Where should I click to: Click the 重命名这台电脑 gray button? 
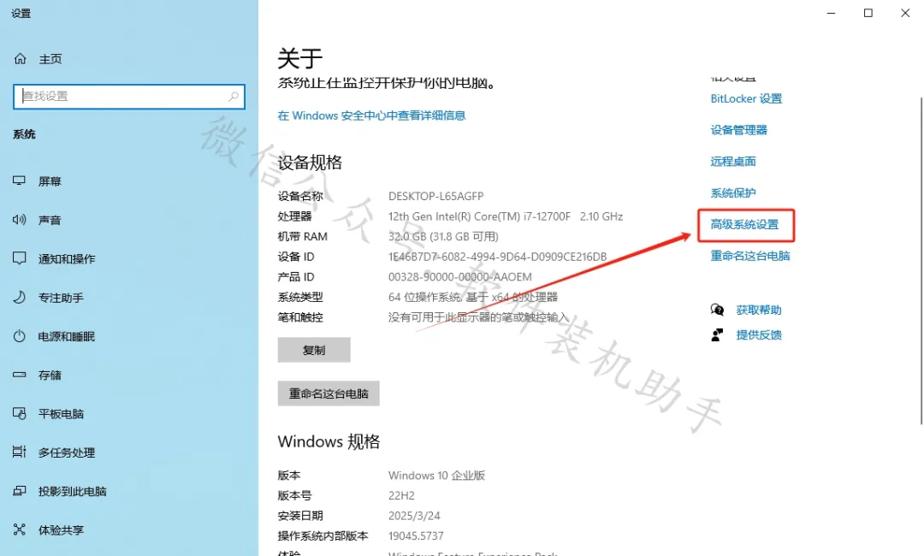pos(329,393)
